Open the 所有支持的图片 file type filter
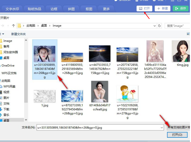The image size is (191, 142). point(179,127)
